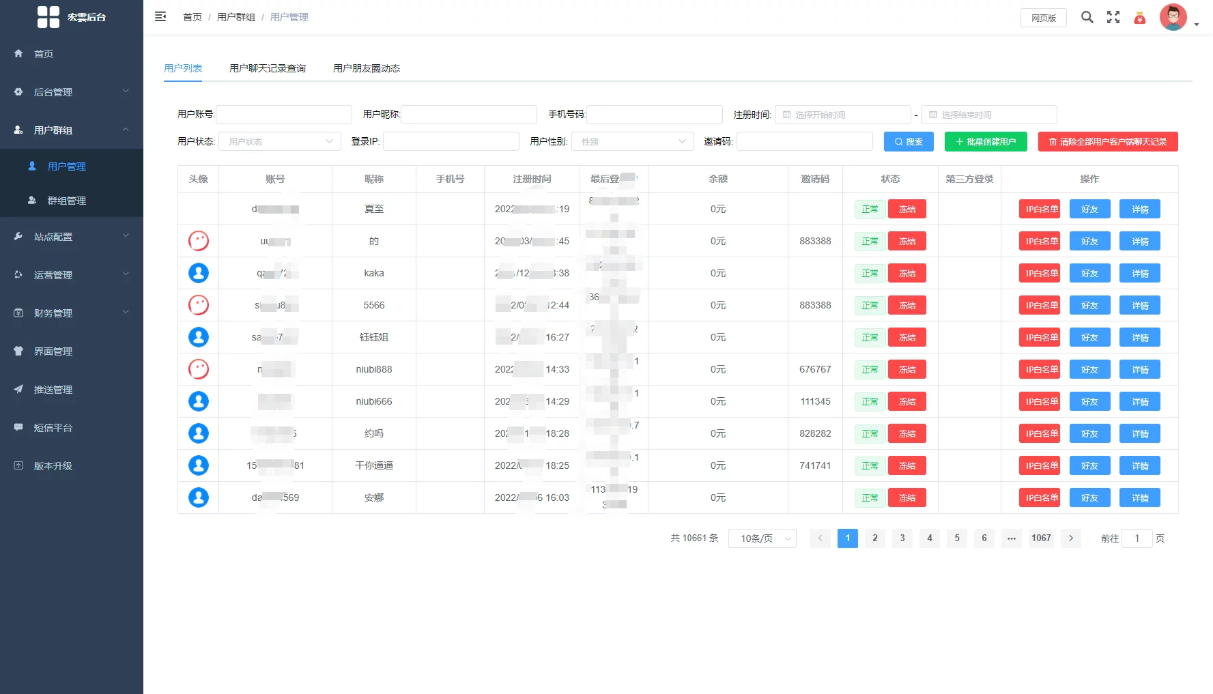1213x694 pixels.
Task: Click kaka user's blue avatar
Action: (199, 273)
